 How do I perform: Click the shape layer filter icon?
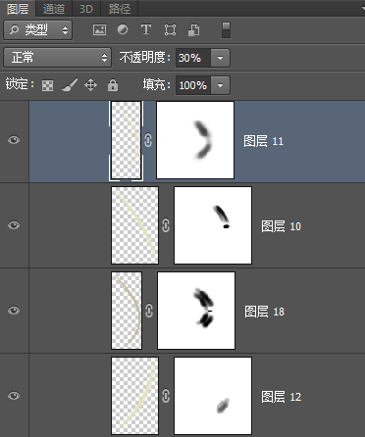(x=170, y=30)
